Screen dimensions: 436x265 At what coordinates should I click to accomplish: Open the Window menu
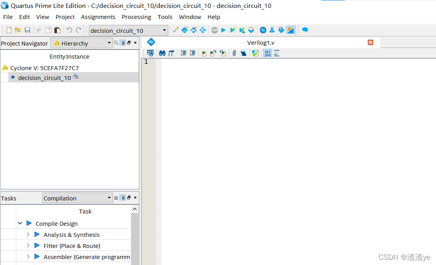[x=190, y=17]
